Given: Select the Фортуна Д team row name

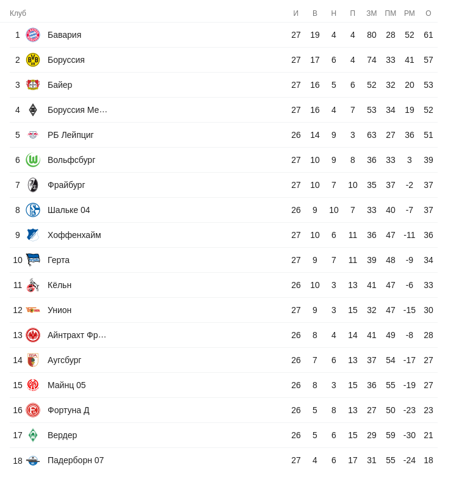Looking at the screenshot, I should (x=68, y=410).
